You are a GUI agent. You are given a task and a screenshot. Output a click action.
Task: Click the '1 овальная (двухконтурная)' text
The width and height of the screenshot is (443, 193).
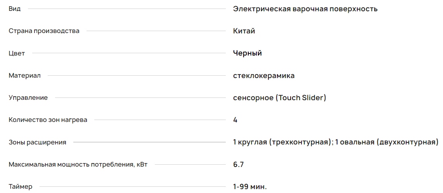pos(387,143)
